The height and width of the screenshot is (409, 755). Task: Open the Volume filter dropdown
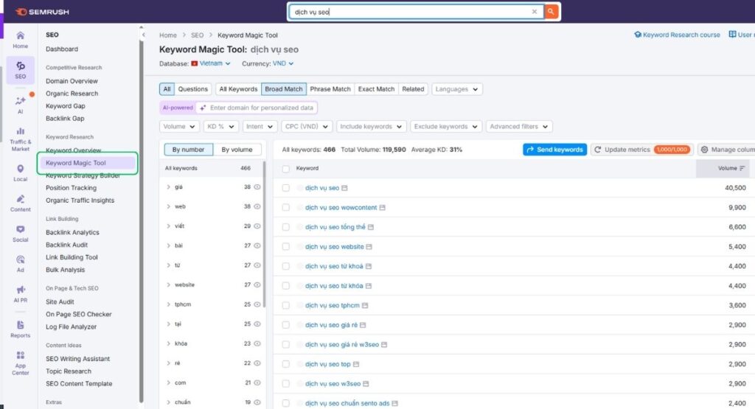coord(179,127)
